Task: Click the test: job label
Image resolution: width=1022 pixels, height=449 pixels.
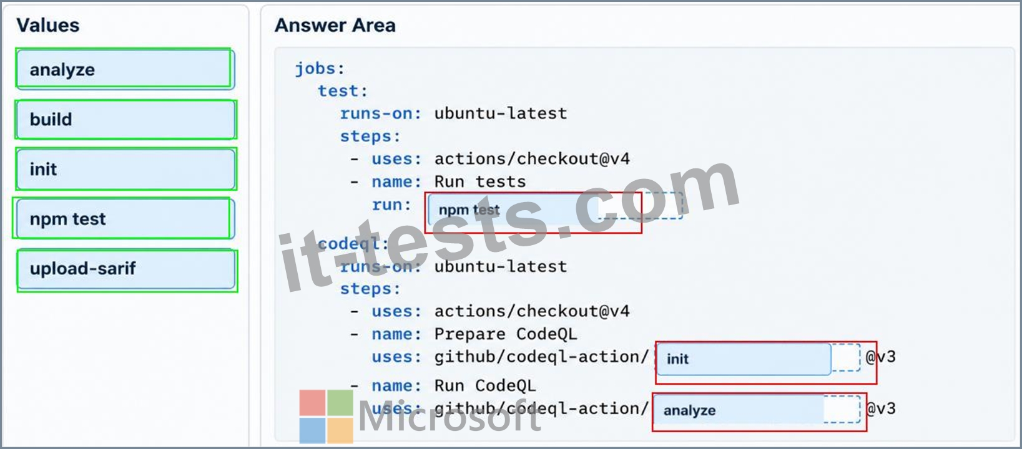Action: (x=342, y=91)
